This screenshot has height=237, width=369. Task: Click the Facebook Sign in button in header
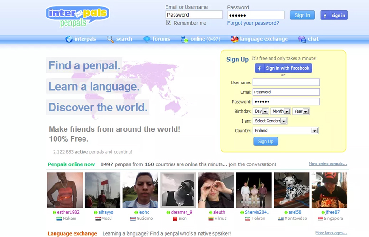[x=334, y=15]
